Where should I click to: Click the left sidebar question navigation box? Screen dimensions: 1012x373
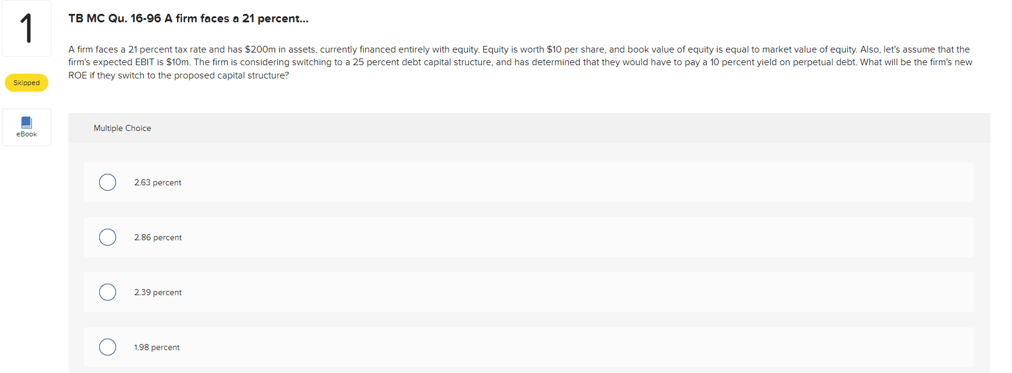coord(26,28)
